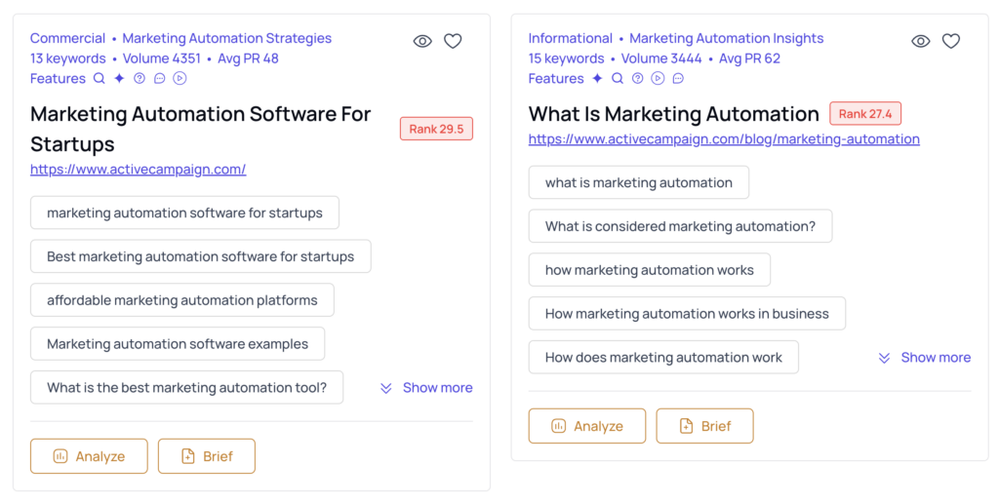Image resolution: width=999 pixels, height=504 pixels.
Task: Click the question mark icon in Startups card
Action: point(140,79)
